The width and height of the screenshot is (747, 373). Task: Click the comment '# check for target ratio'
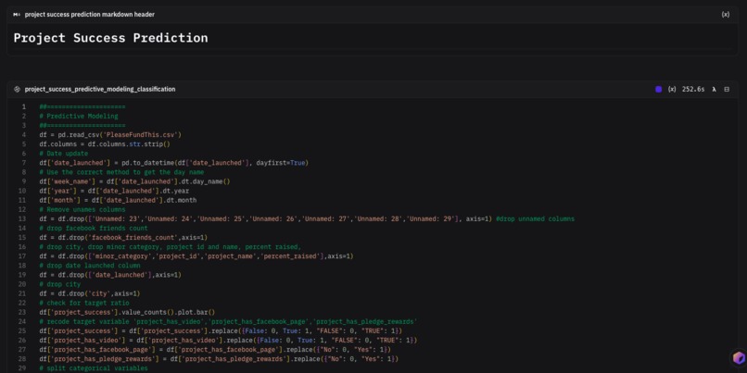tap(84, 303)
